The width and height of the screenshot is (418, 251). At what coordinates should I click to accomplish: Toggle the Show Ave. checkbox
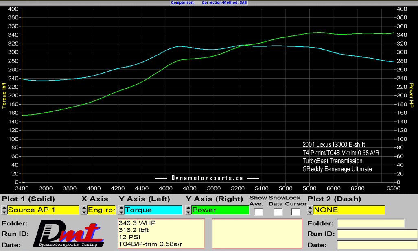[x=258, y=212]
